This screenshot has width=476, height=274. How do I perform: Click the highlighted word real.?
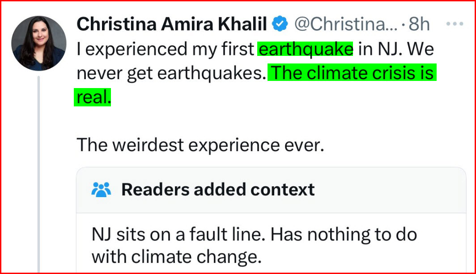(92, 97)
